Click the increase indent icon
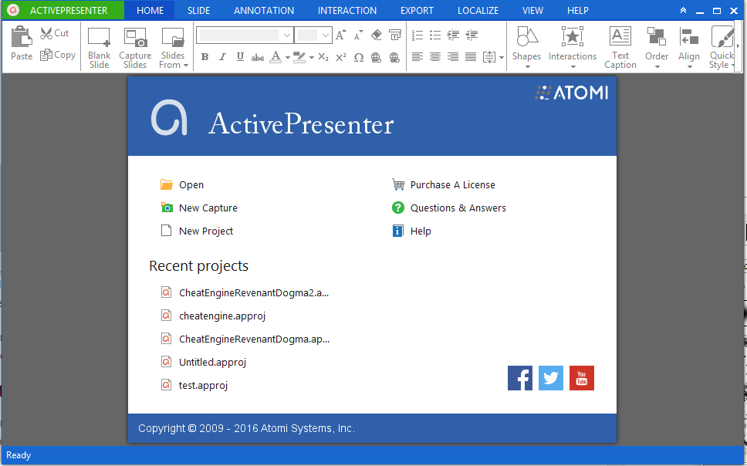 coord(453,35)
